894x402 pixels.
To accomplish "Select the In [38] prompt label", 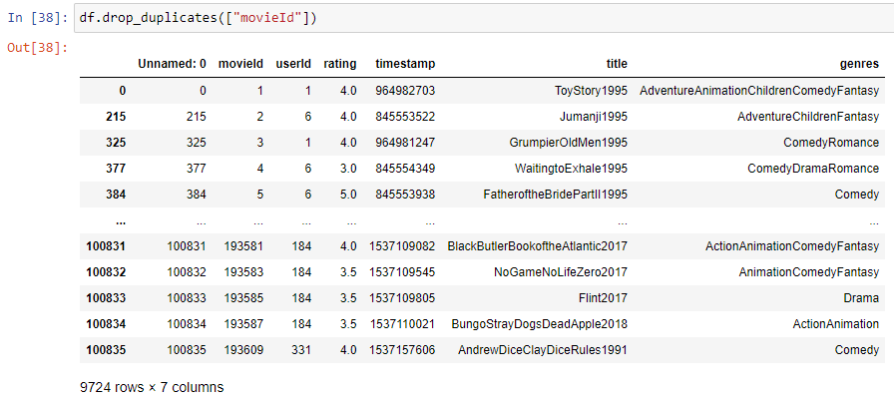I will tap(38, 19).
